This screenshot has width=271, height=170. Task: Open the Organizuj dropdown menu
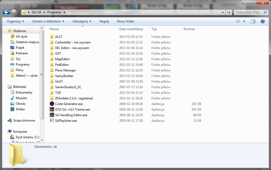pos(16,21)
